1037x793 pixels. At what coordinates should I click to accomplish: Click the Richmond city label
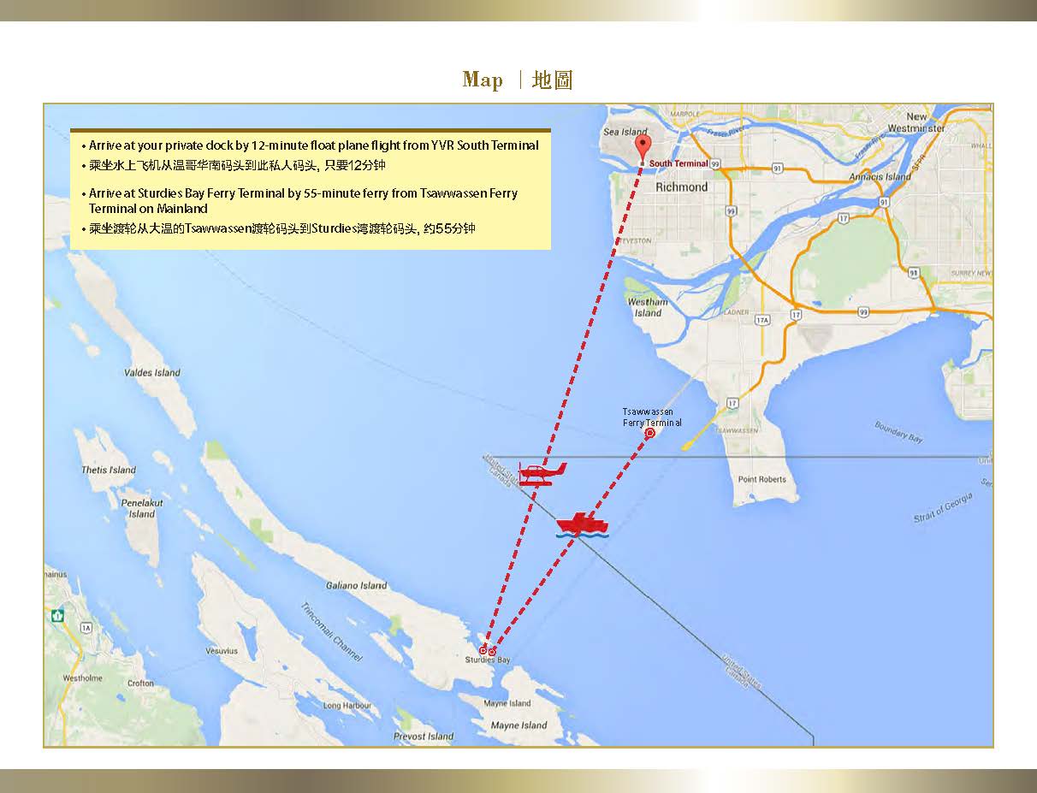tap(681, 186)
